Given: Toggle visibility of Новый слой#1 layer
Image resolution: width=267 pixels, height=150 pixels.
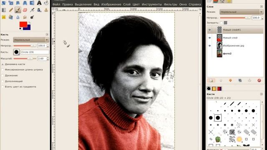Looking at the screenshot, I should [209, 30].
